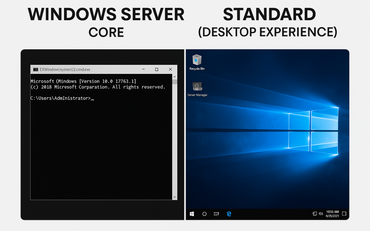This screenshot has width=370, height=231.
Task: Open the volume slider from the speaker icon
Action: coord(321,214)
